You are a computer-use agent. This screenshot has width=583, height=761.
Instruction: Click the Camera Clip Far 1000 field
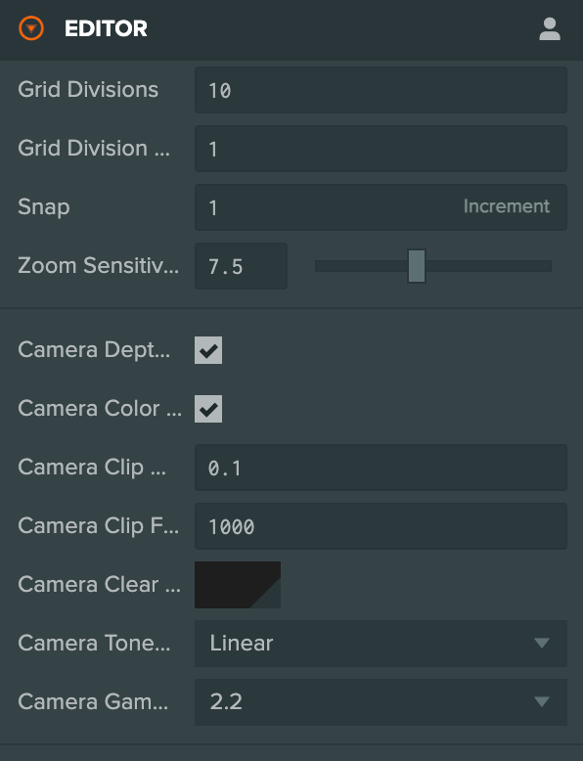381,526
